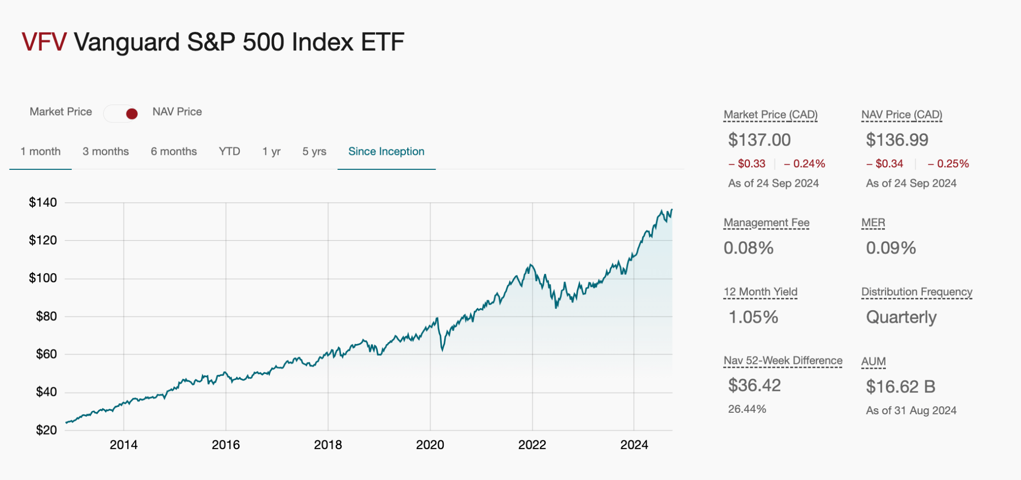The width and height of the screenshot is (1021, 480).
Task: Select the Since Inception tab
Action: pyautogui.click(x=386, y=151)
